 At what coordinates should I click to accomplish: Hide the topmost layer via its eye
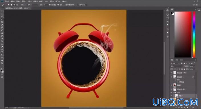click(x=171, y=73)
